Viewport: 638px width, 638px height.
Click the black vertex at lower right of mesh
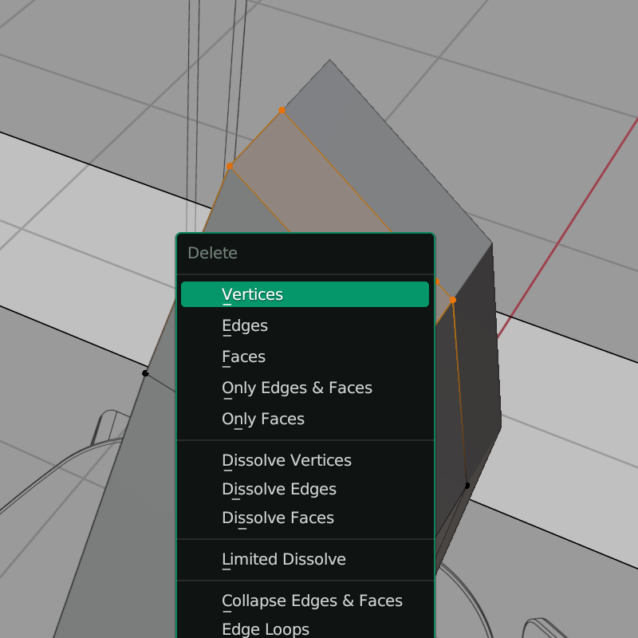[x=467, y=485]
